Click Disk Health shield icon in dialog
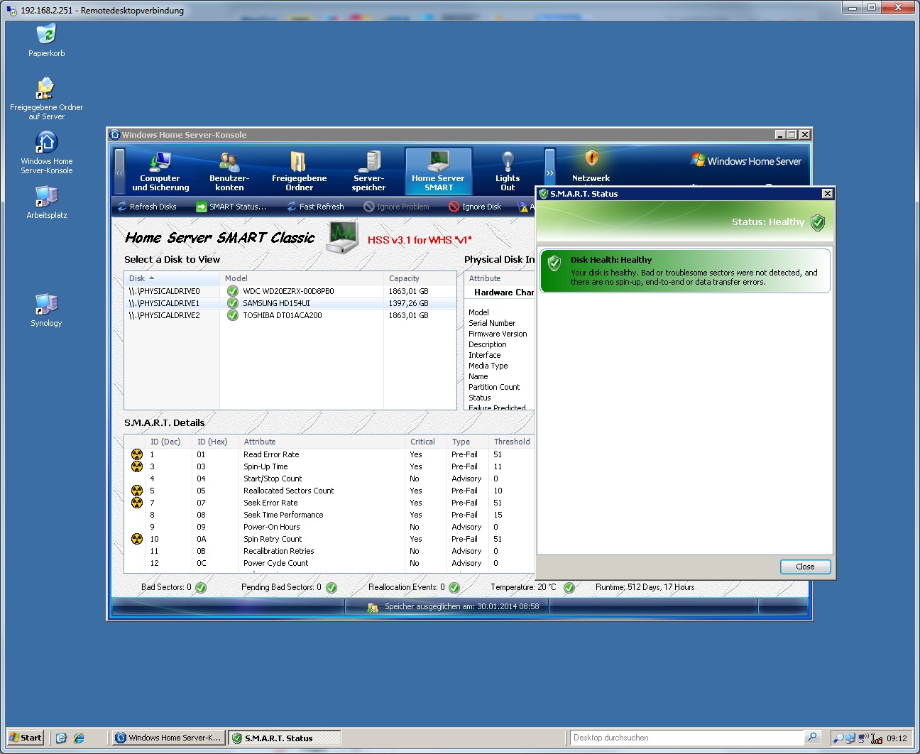The image size is (920, 754). (x=554, y=263)
